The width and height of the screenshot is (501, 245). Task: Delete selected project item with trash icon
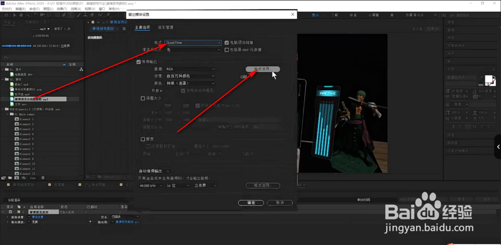click(43, 178)
